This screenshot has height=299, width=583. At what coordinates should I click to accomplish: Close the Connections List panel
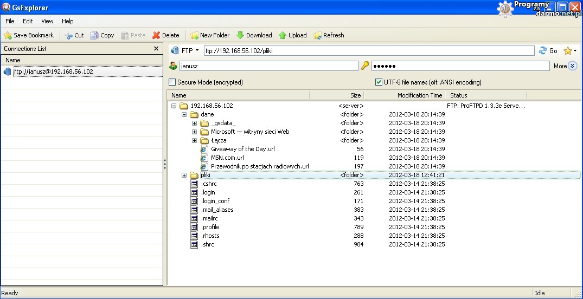click(156, 49)
